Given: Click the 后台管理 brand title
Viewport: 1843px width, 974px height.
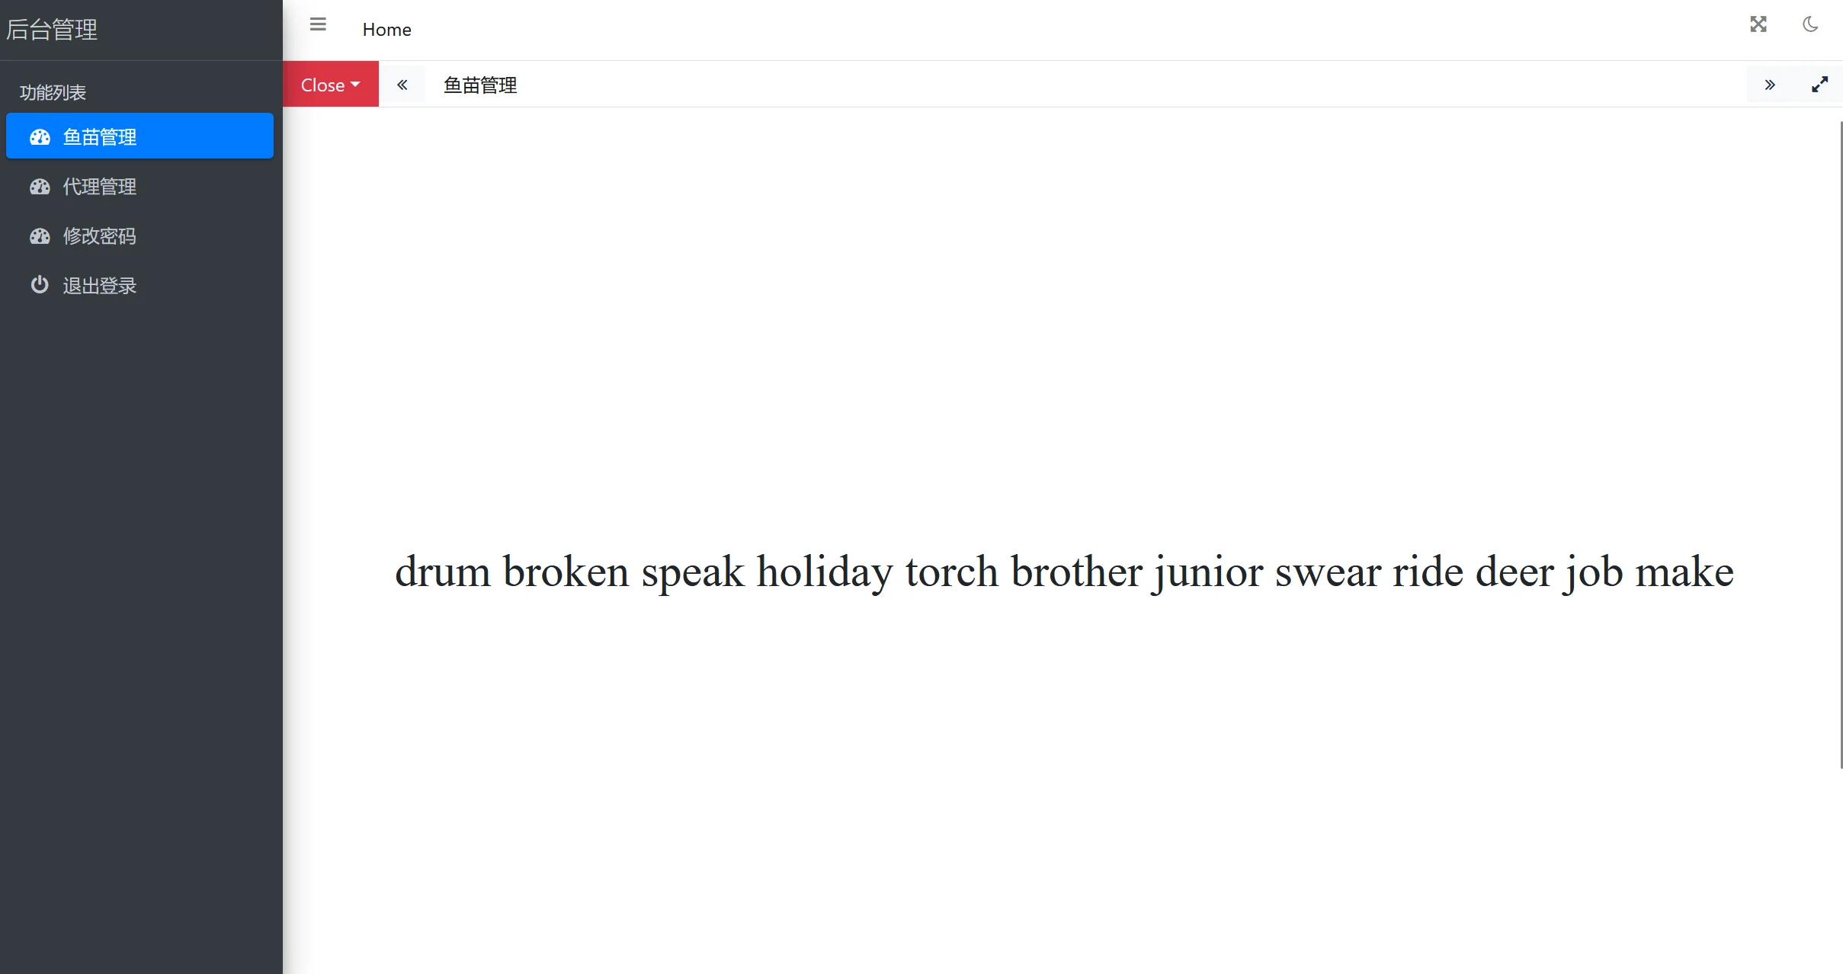Looking at the screenshot, I should (x=52, y=30).
